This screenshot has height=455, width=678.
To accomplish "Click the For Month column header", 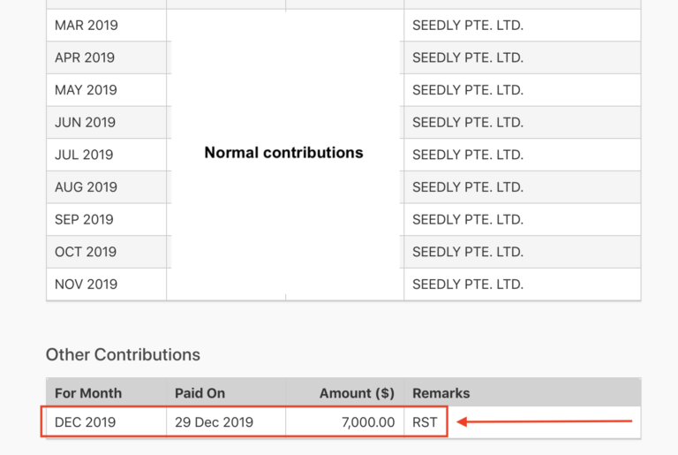I will (88, 393).
